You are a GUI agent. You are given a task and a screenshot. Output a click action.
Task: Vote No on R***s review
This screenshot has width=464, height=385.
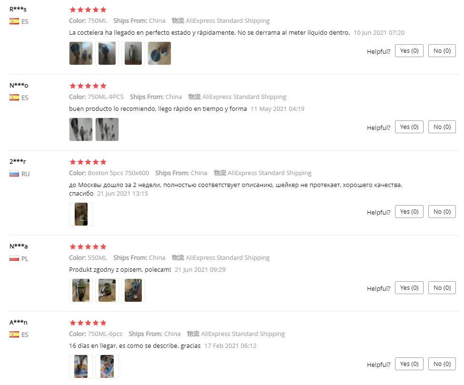click(x=442, y=50)
